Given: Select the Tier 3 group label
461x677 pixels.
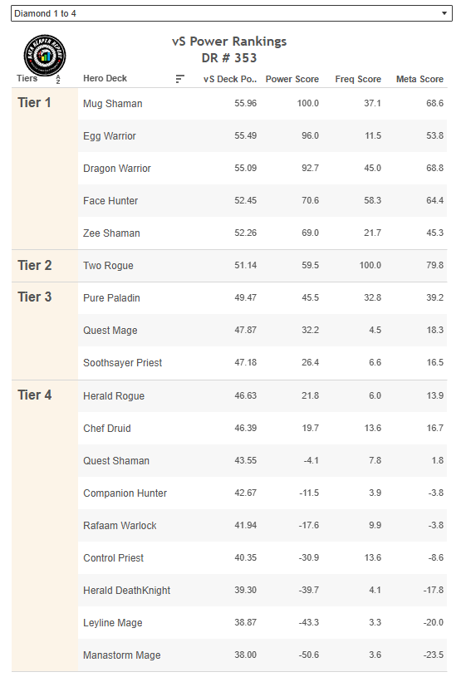Looking at the screenshot, I should [x=35, y=297].
